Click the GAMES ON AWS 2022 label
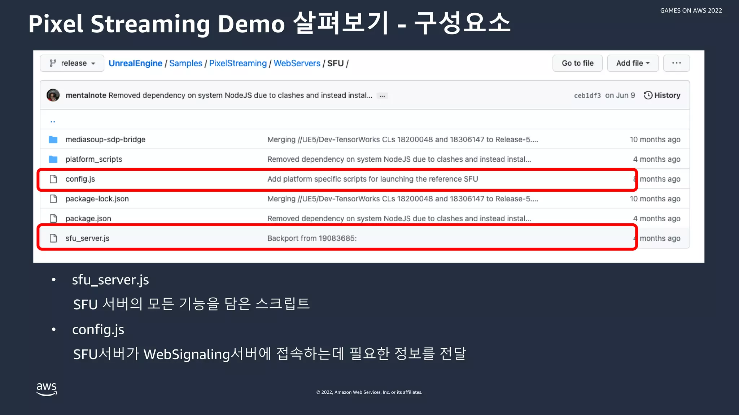Image resolution: width=739 pixels, height=415 pixels. pos(691,10)
